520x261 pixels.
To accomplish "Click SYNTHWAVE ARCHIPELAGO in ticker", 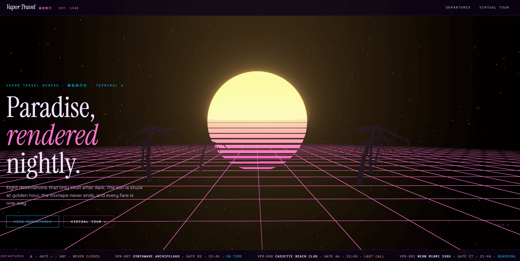I will click(x=156, y=257).
